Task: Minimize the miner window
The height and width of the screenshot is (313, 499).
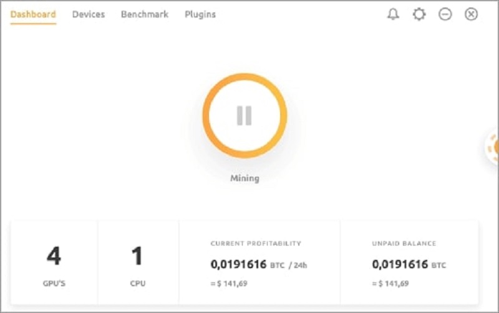Action: pyautogui.click(x=445, y=14)
